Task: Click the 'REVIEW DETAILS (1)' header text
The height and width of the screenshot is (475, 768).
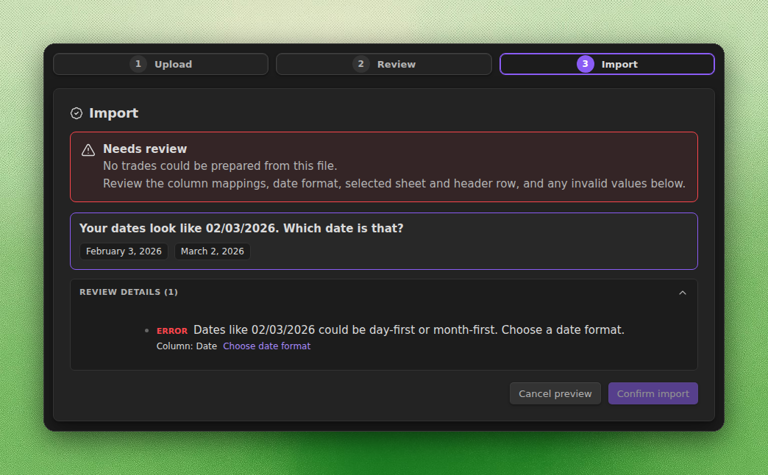Action: point(129,292)
